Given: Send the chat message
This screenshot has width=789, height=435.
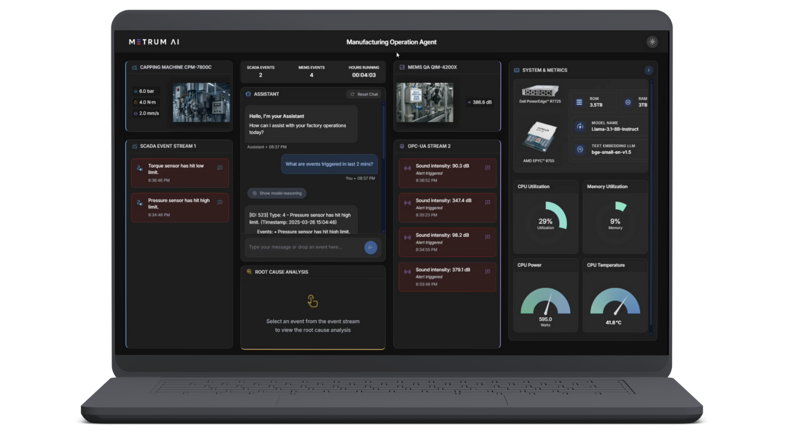Looking at the screenshot, I should pos(371,247).
